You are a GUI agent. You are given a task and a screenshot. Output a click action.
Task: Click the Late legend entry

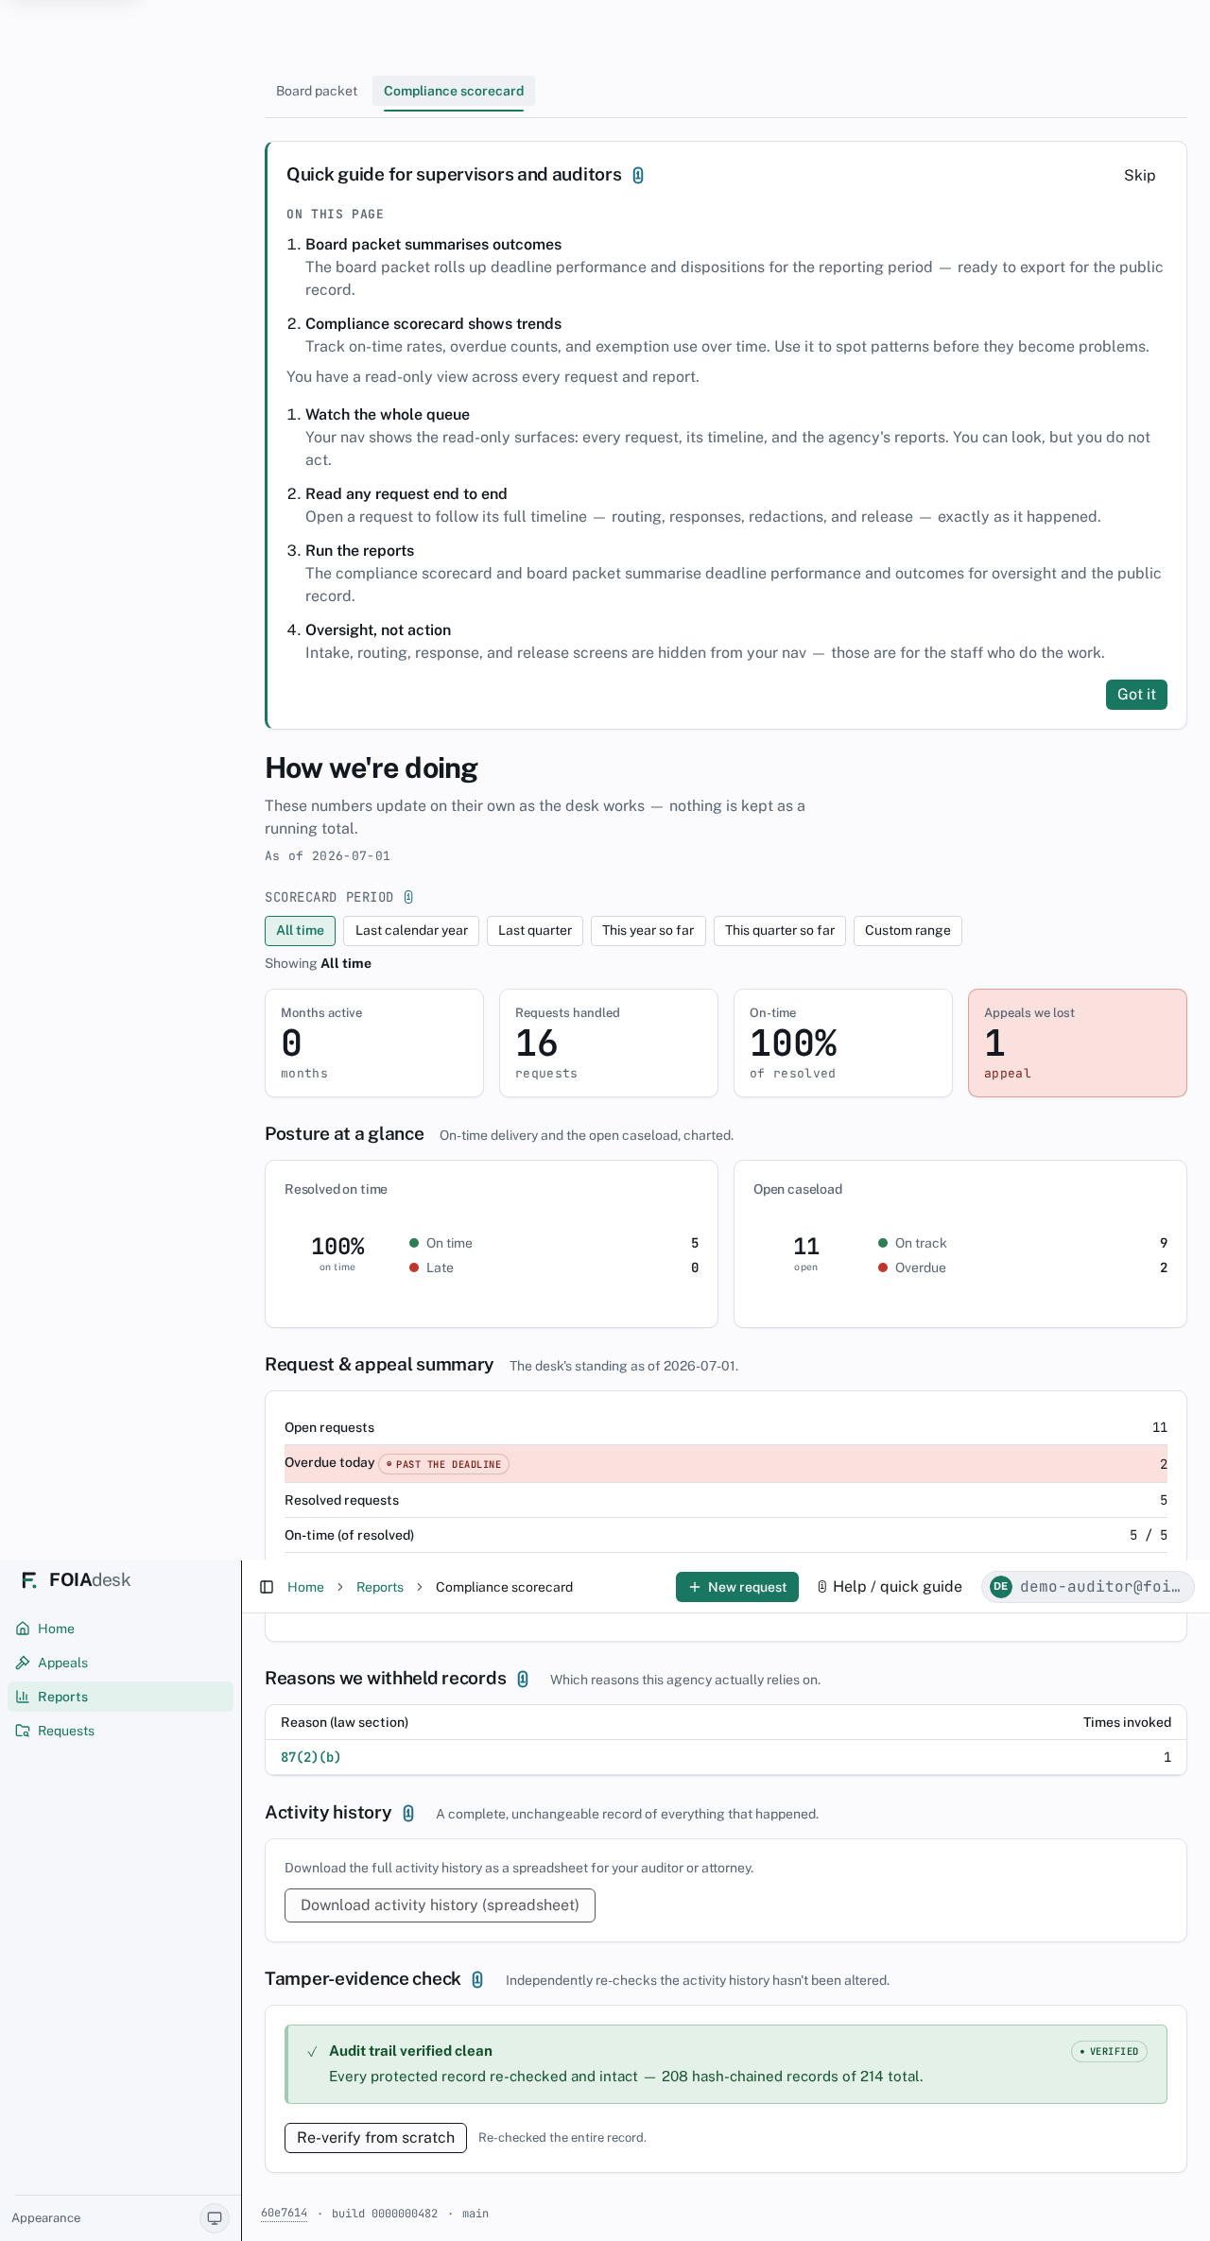[554, 1267]
